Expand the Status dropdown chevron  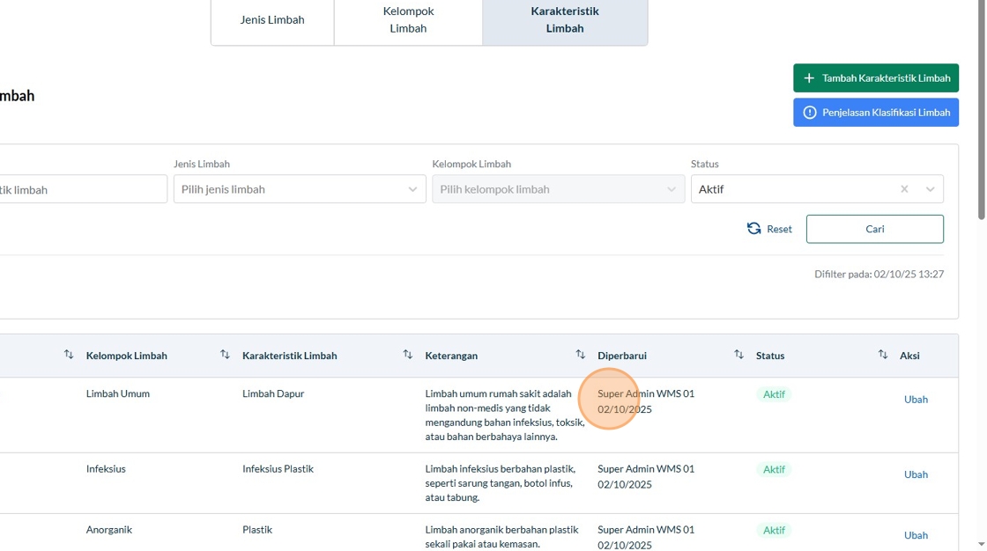point(930,189)
